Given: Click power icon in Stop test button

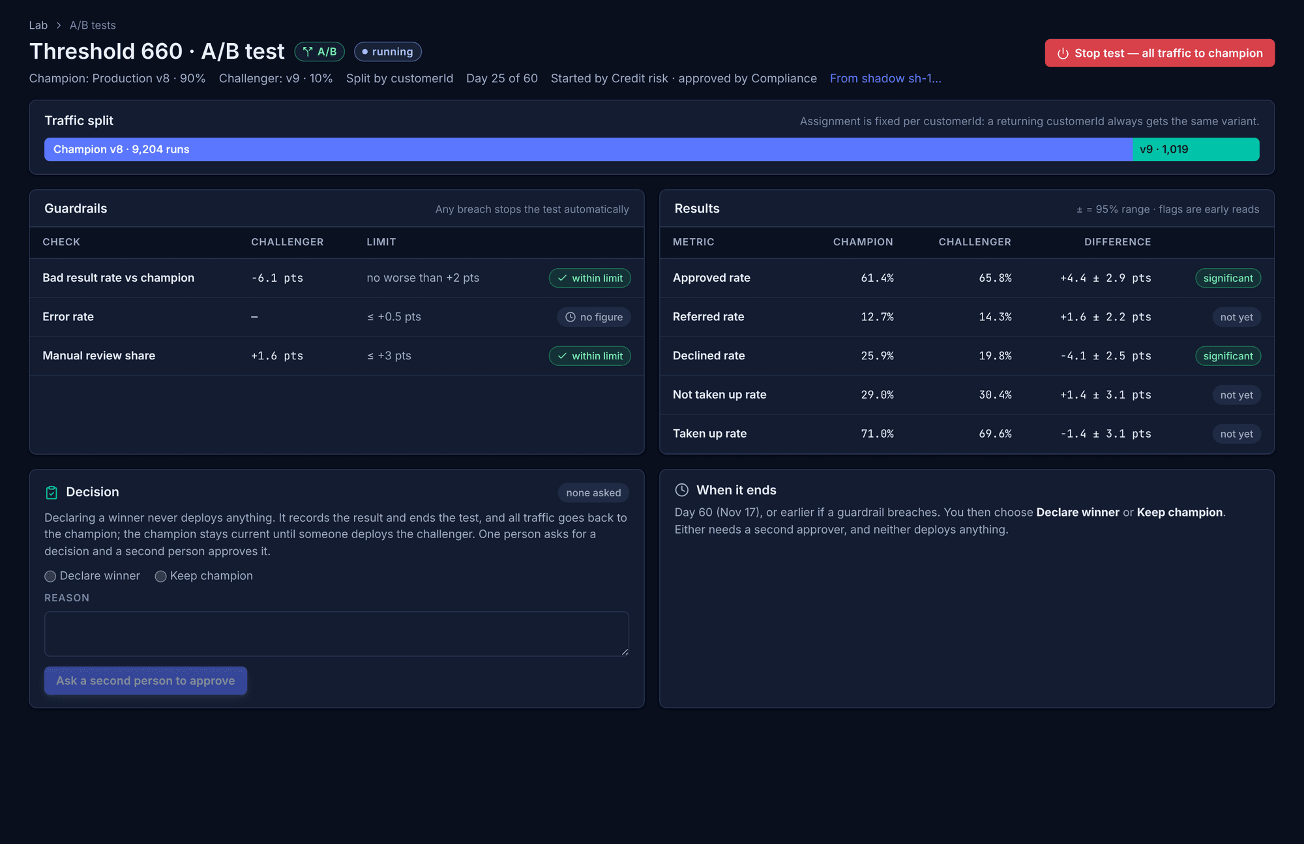Looking at the screenshot, I should pos(1063,53).
